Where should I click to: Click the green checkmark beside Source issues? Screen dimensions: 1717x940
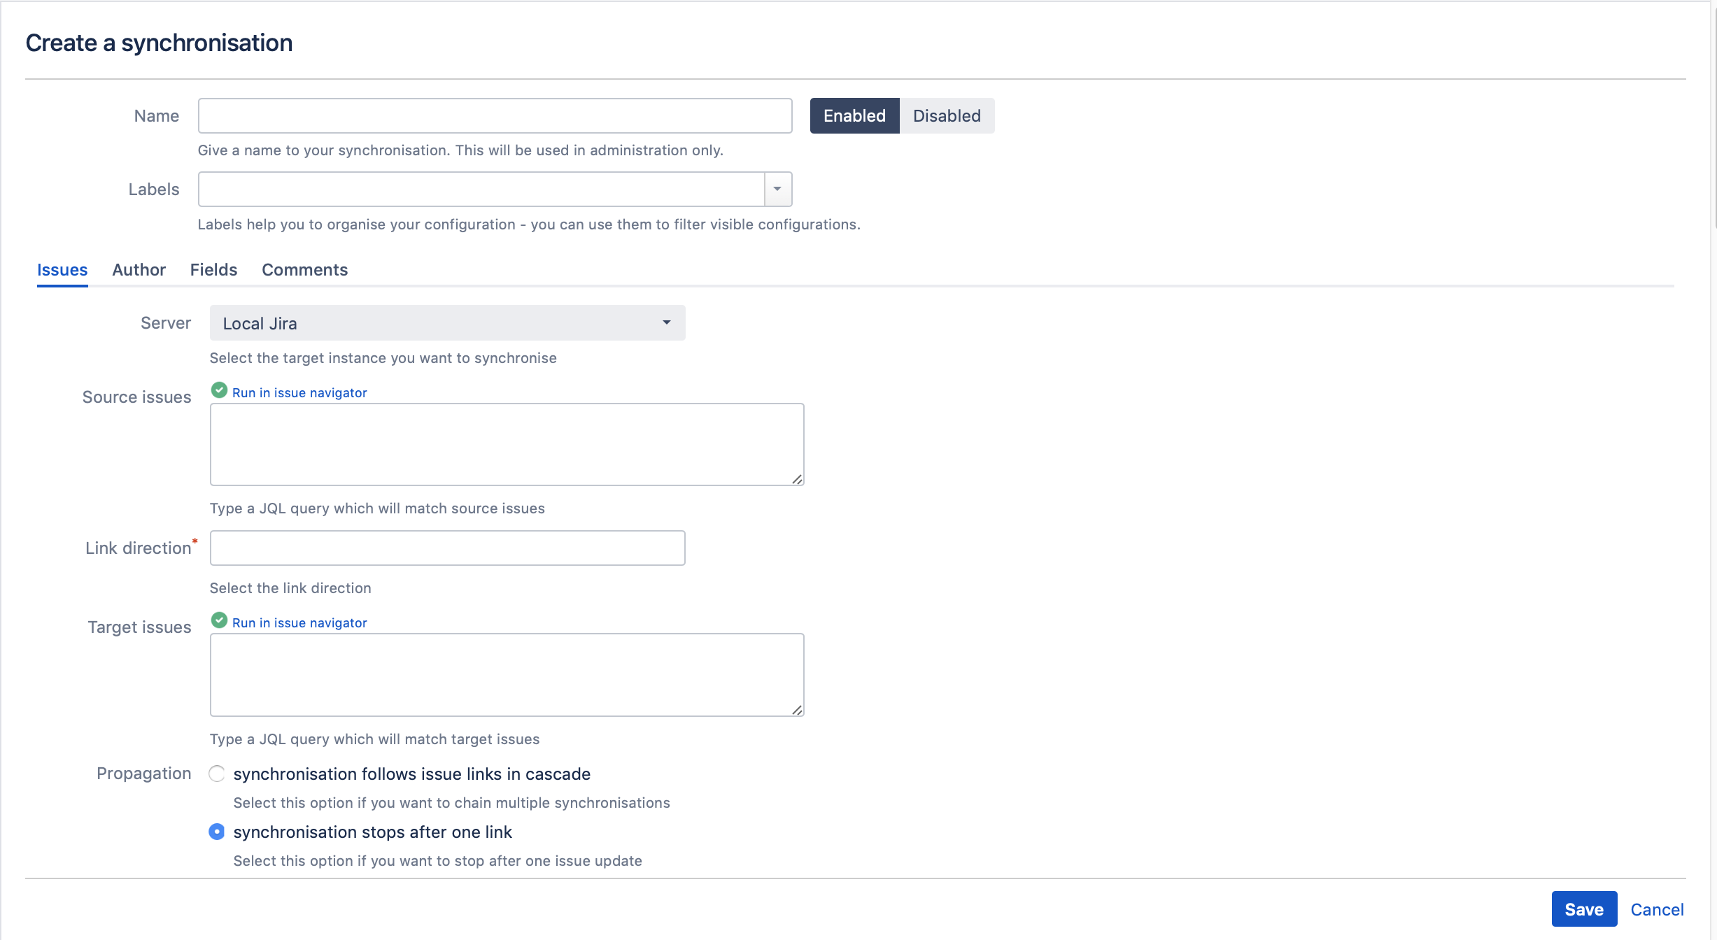219,390
